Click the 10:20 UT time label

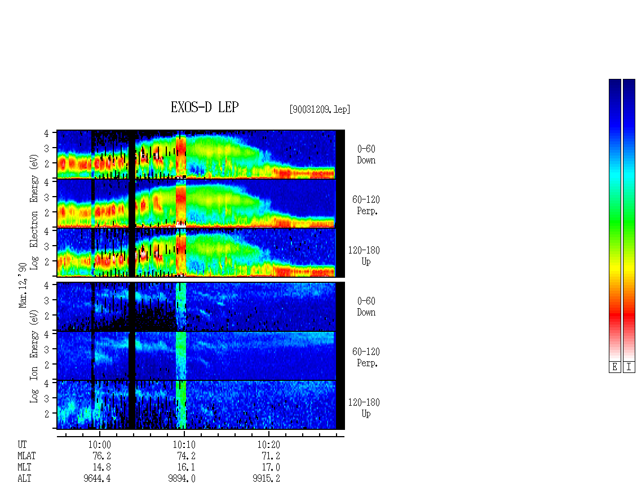pyautogui.click(x=268, y=445)
